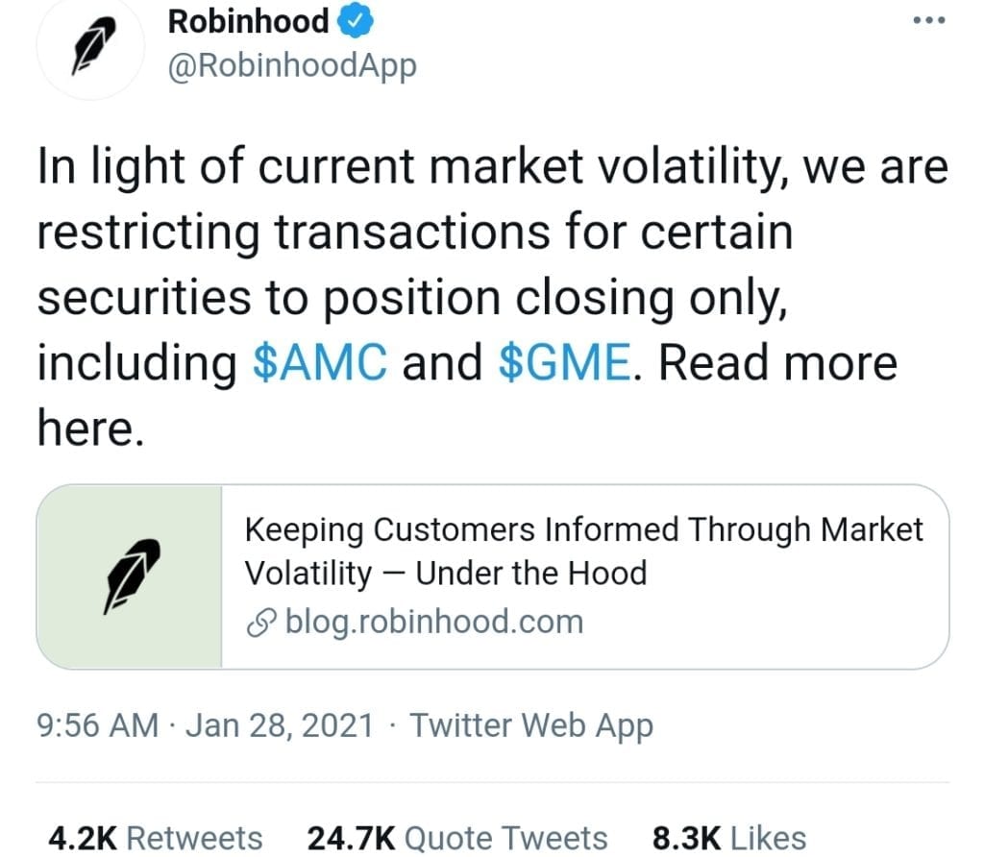This screenshot has width=984, height=857.
Task: Open the Twitter Web App source link
Action: point(531,726)
